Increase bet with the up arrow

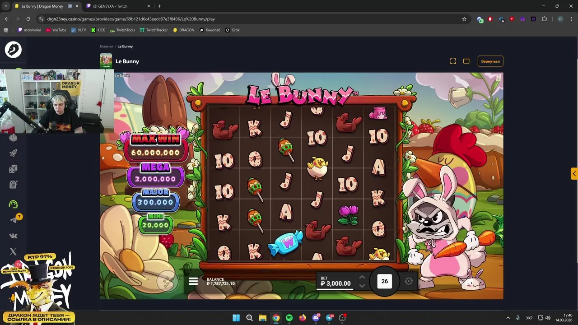click(362, 277)
